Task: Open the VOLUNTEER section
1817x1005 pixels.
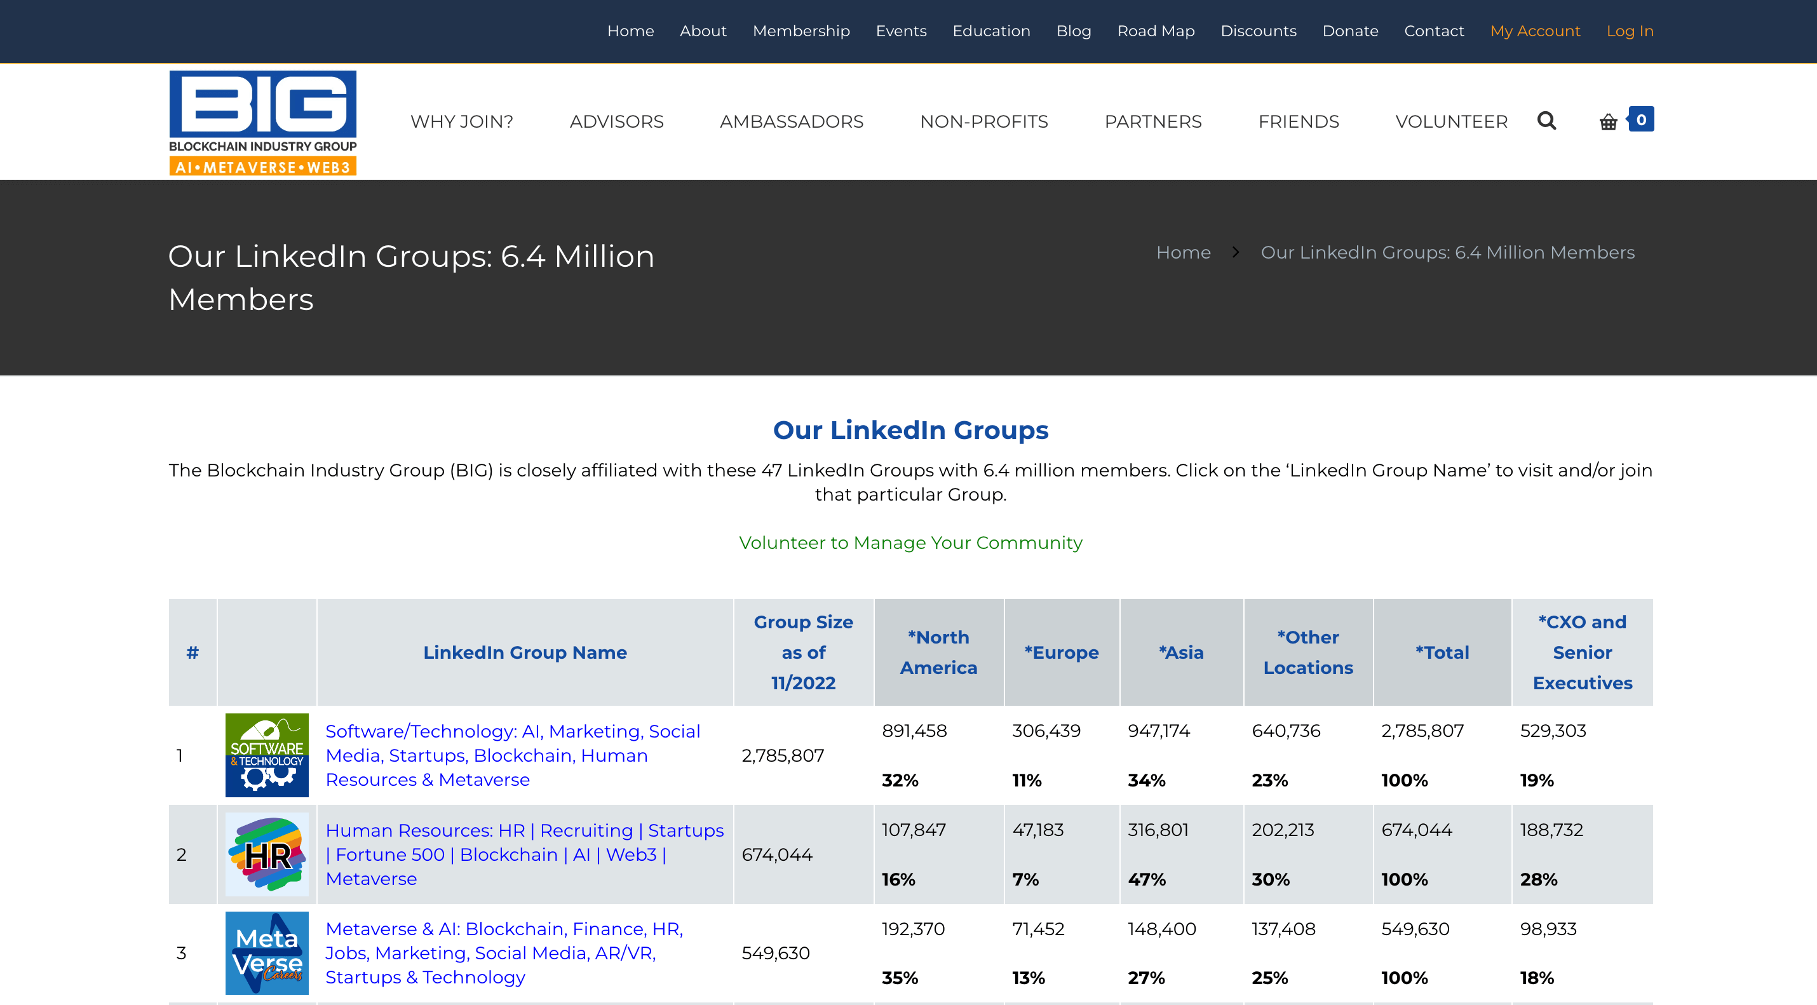Action: pyautogui.click(x=1451, y=121)
